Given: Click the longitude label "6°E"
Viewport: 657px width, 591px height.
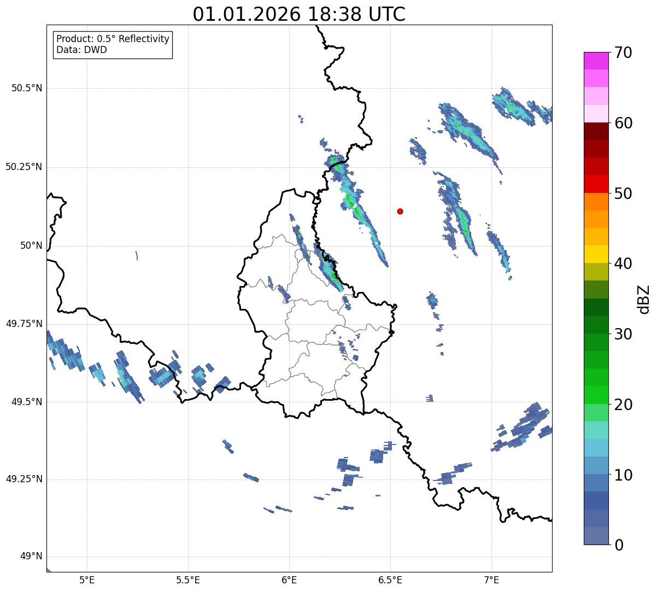Looking at the screenshot, I should (289, 580).
